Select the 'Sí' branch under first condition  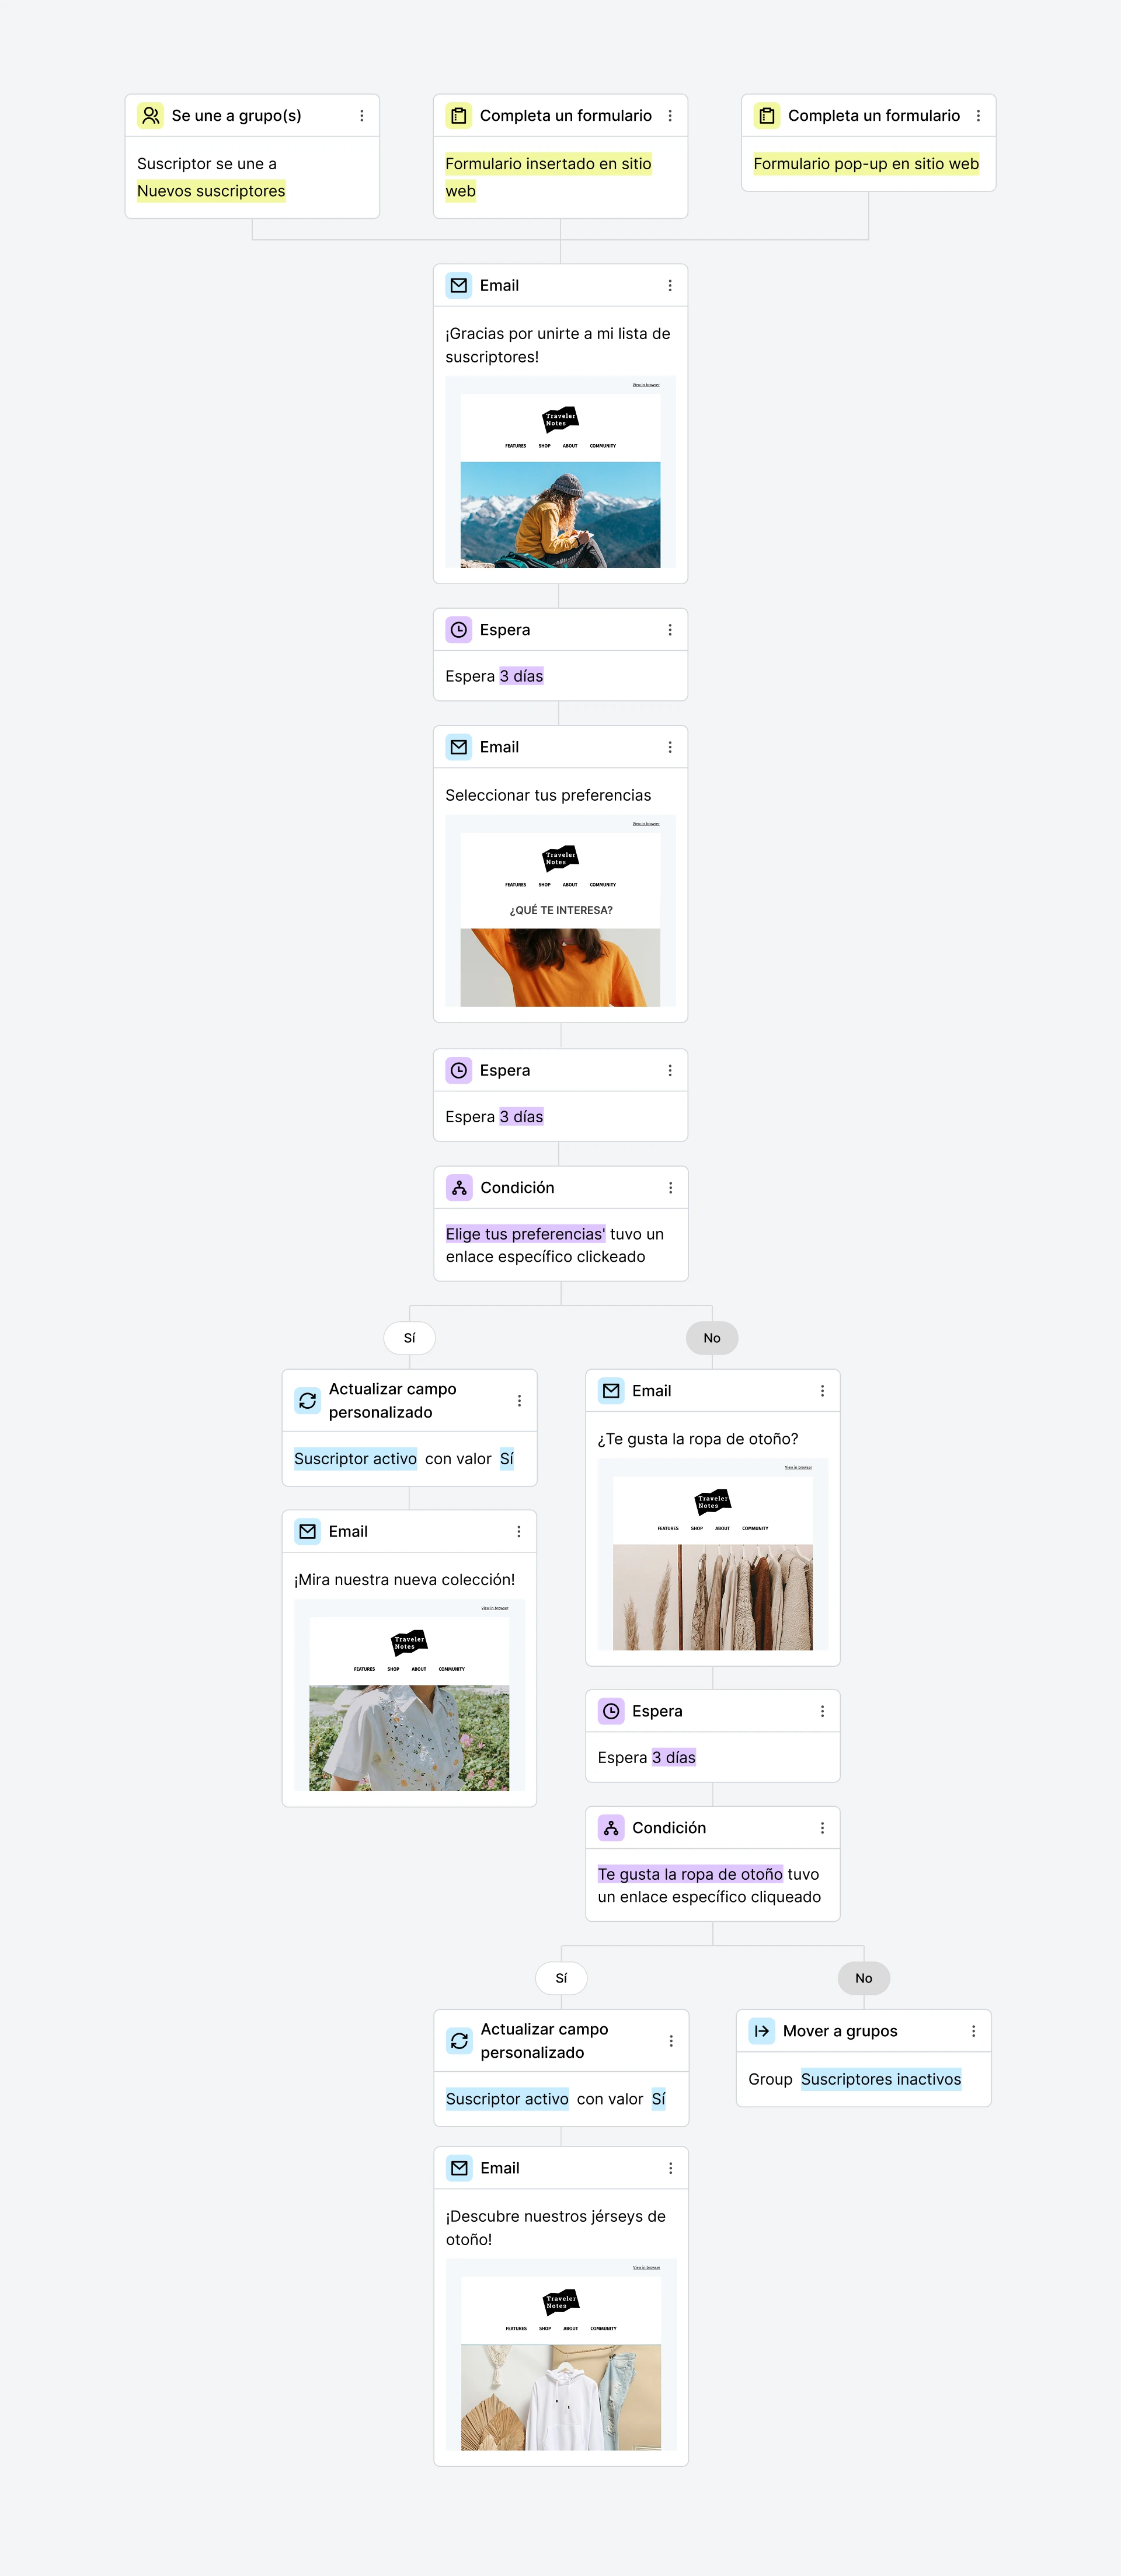coord(410,1338)
